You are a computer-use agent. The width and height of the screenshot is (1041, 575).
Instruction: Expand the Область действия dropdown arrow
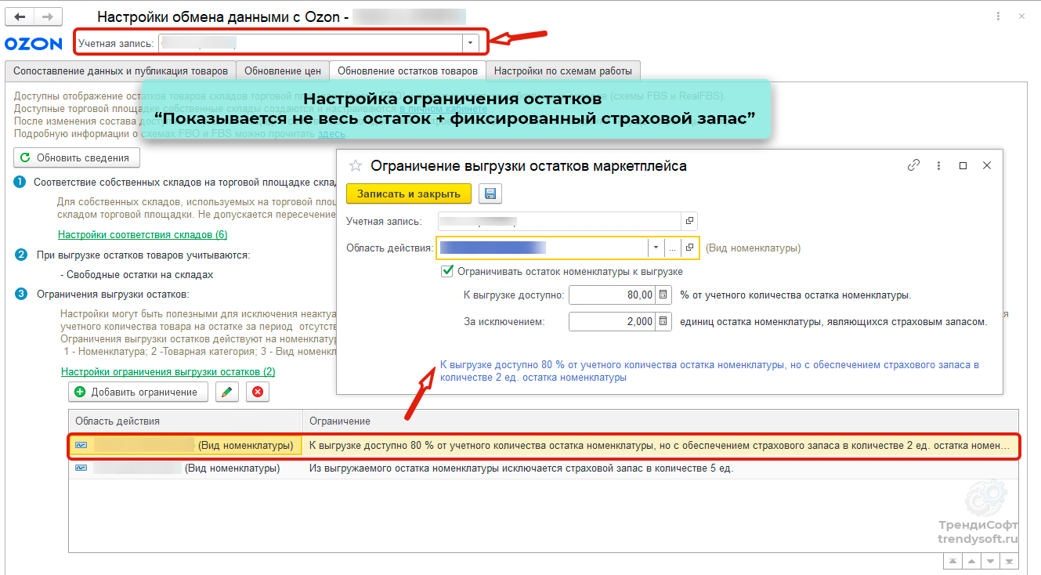(x=656, y=248)
